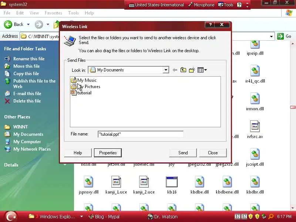Screen dimensions: 296x222
Task: Close the Wireless Link dialog with Close button
Action: [213, 153]
